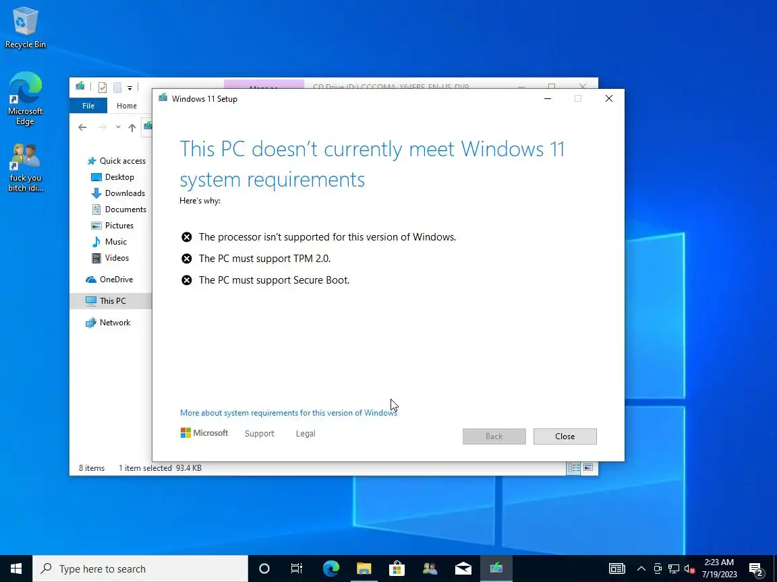This screenshot has width=777, height=582.
Task: Click the Close button in Setup
Action: (x=565, y=437)
